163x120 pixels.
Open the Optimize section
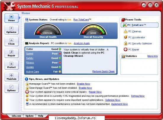[x=12, y=30]
